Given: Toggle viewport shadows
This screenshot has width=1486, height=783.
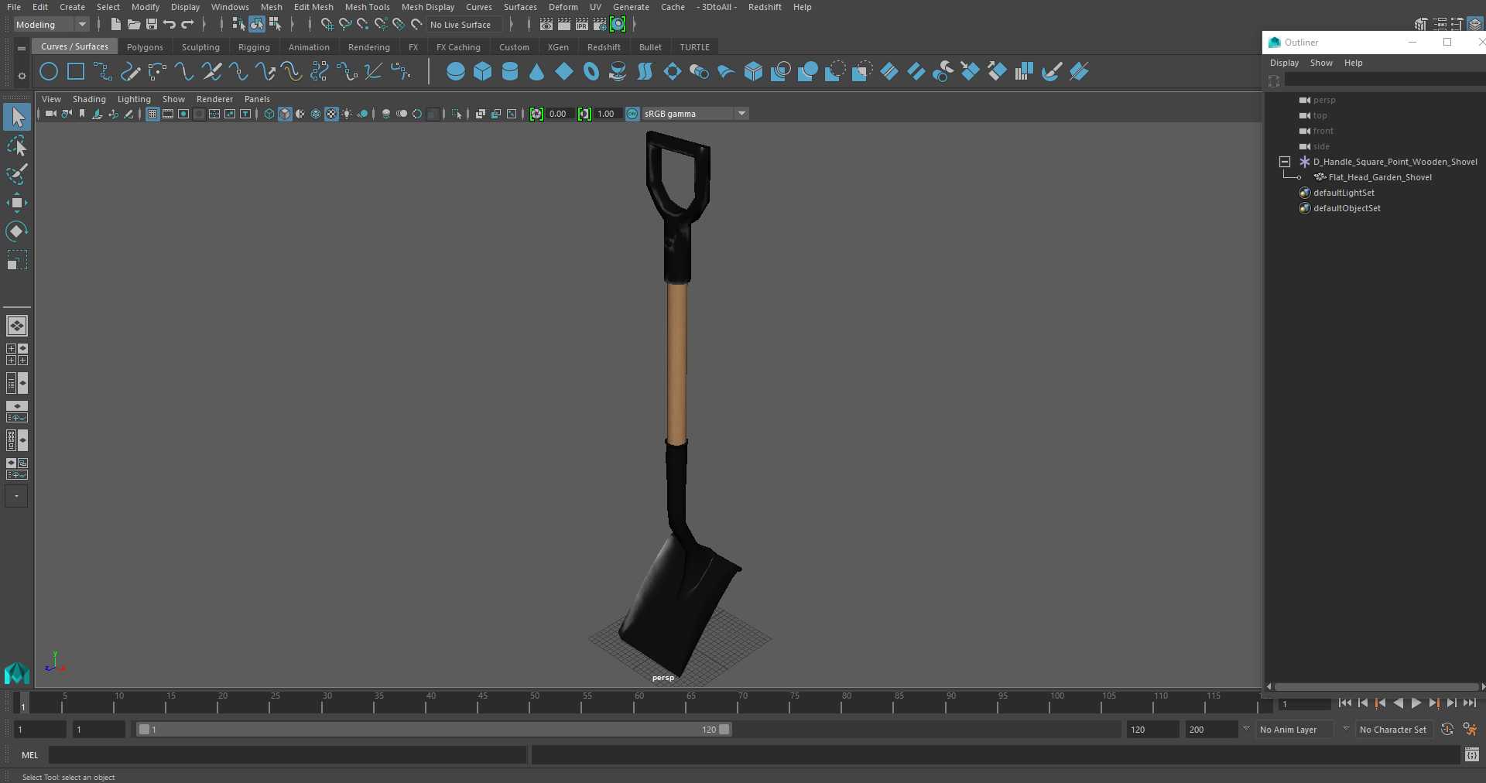Looking at the screenshot, I should [362, 114].
